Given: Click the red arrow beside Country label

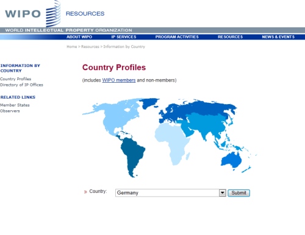Looking at the screenshot, I should (85, 192).
